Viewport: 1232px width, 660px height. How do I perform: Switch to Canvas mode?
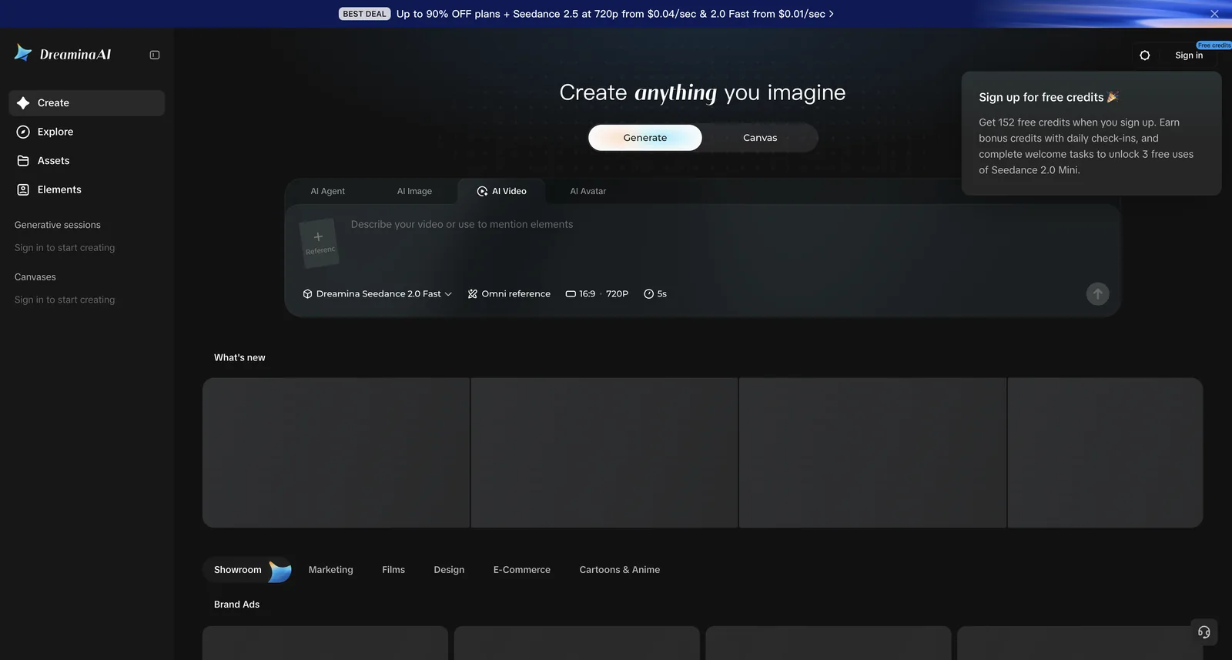pyautogui.click(x=760, y=138)
